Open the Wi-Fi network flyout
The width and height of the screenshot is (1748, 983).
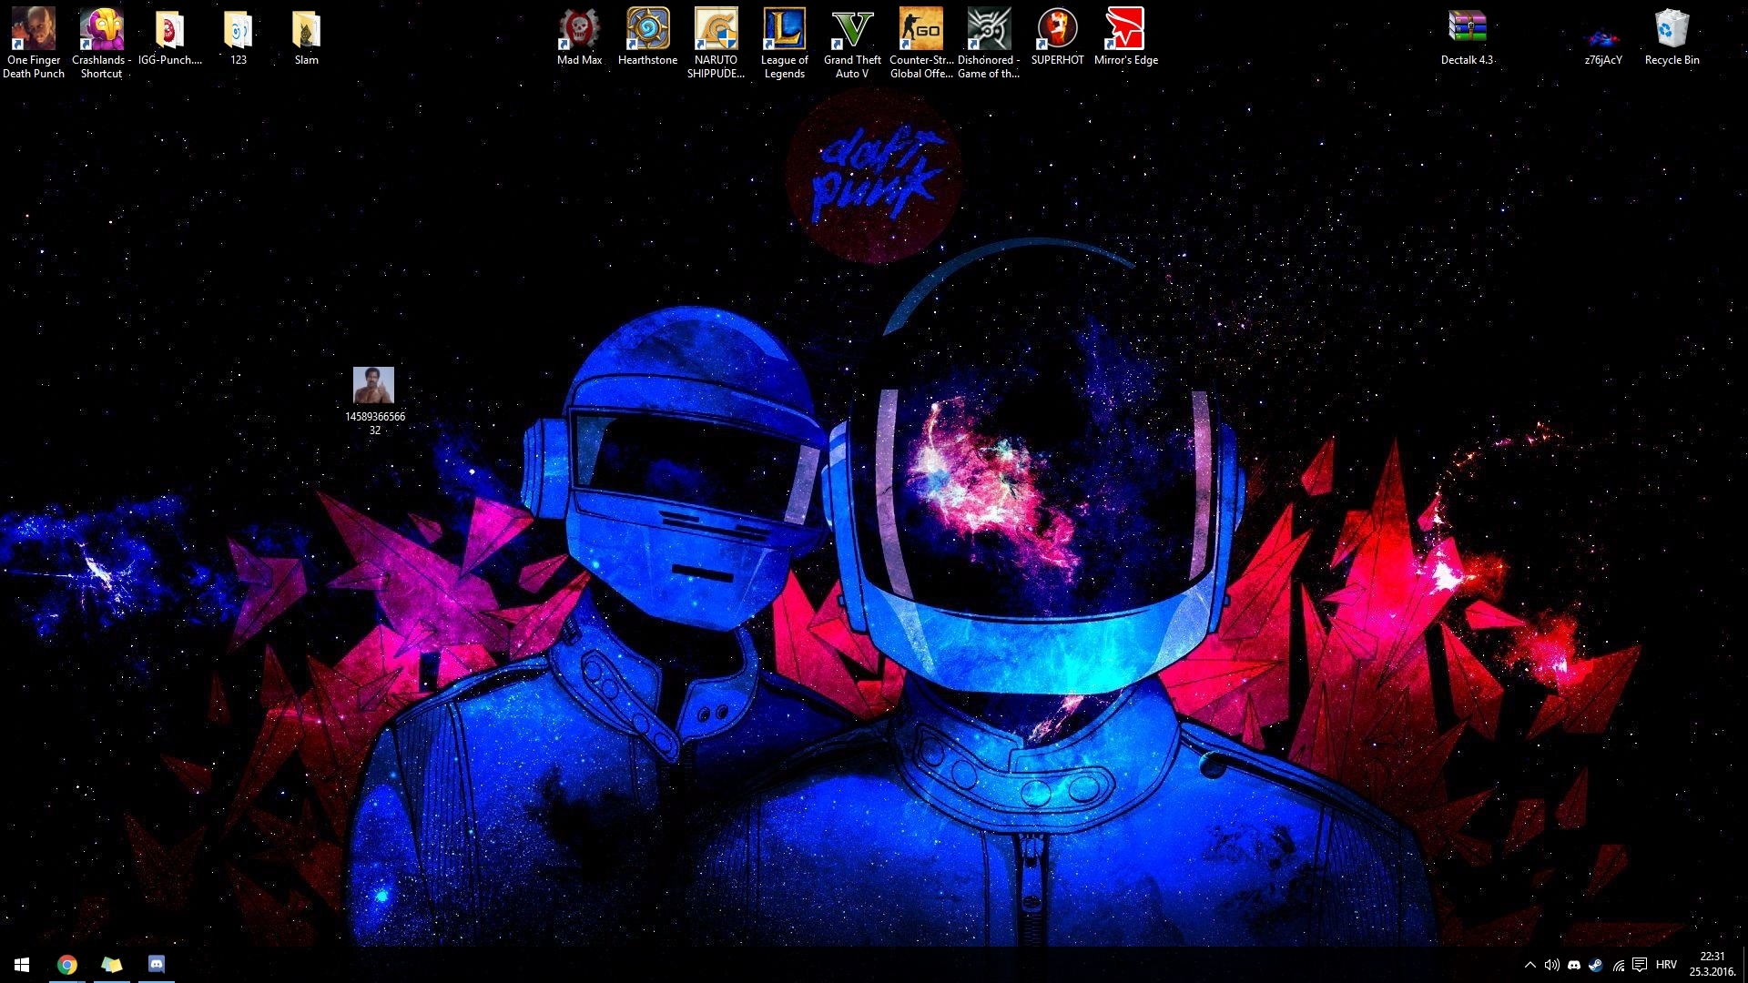[1618, 965]
